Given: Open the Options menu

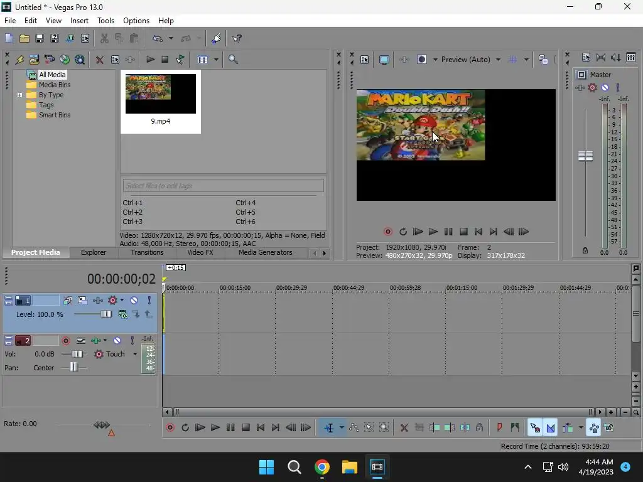Looking at the screenshot, I should [136, 21].
